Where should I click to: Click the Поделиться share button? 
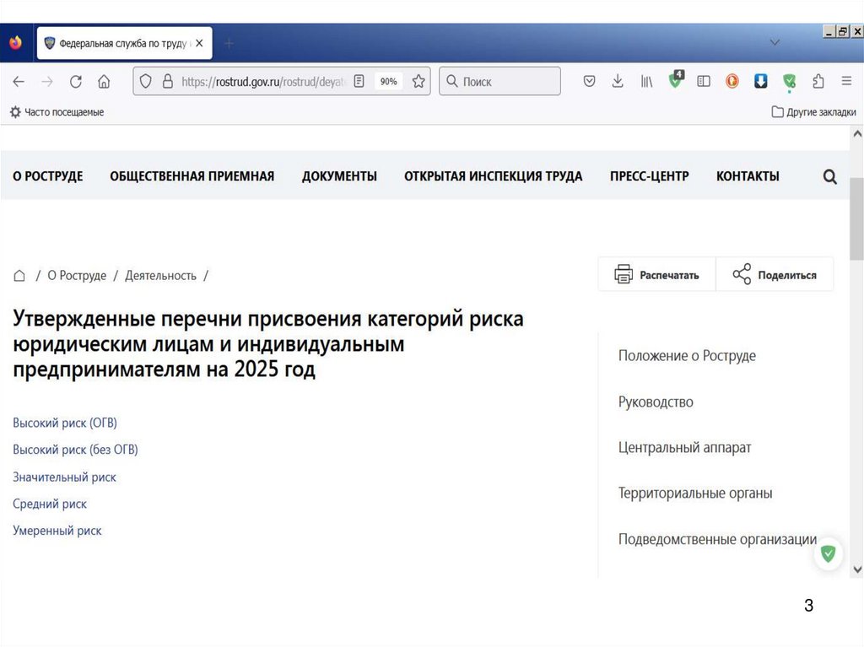[x=775, y=274]
